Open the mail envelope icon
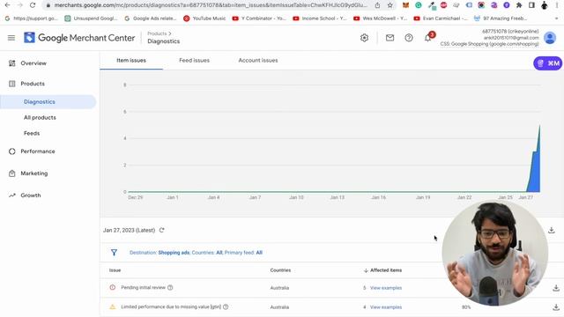 pyautogui.click(x=390, y=38)
